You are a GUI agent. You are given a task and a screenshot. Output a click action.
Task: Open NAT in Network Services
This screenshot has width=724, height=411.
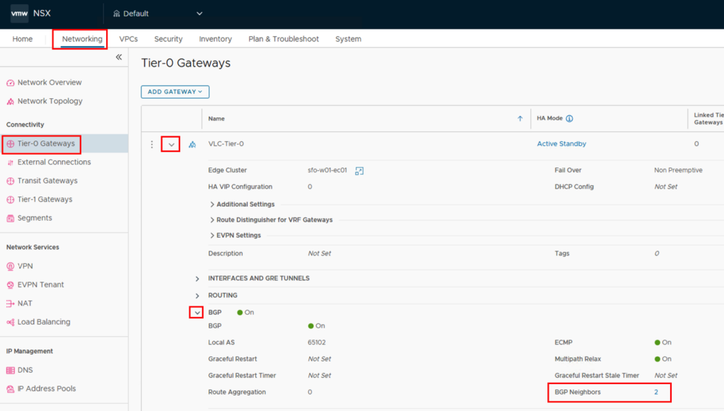(25, 304)
